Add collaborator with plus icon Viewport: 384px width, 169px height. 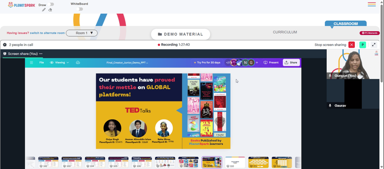257,62
